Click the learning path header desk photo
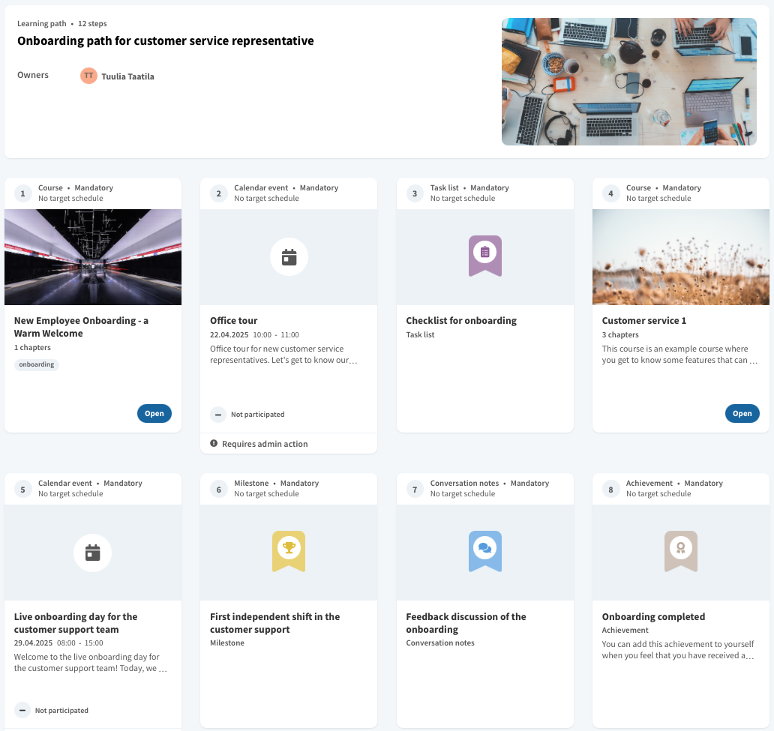 coord(628,81)
